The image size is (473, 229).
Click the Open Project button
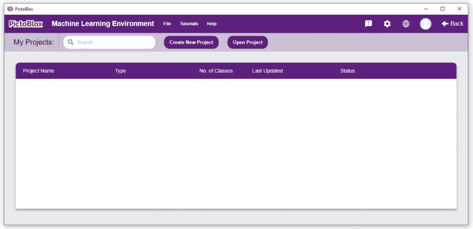point(248,42)
